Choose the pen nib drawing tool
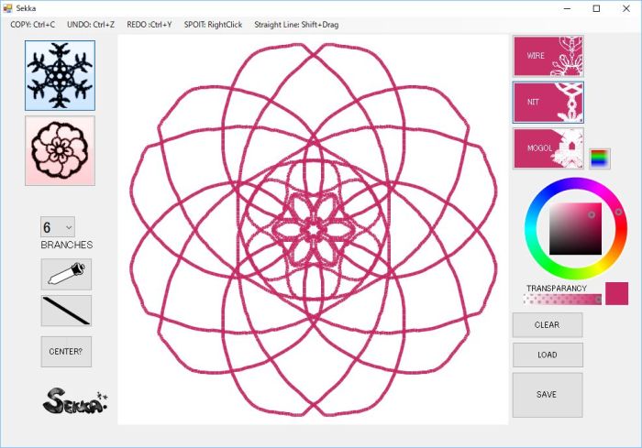The height and width of the screenshot is (448, 642). pyautogui.click(x=66, y=275)
